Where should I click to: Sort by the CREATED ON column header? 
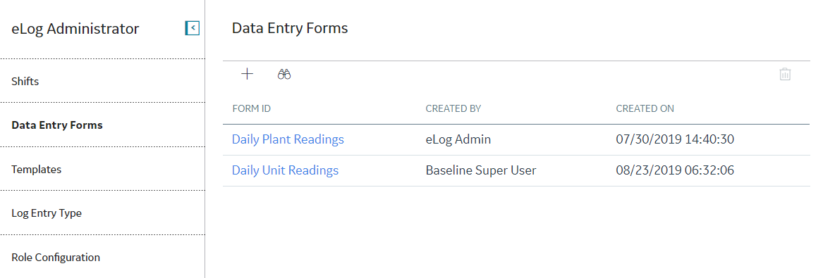click(x=645, y=109)
